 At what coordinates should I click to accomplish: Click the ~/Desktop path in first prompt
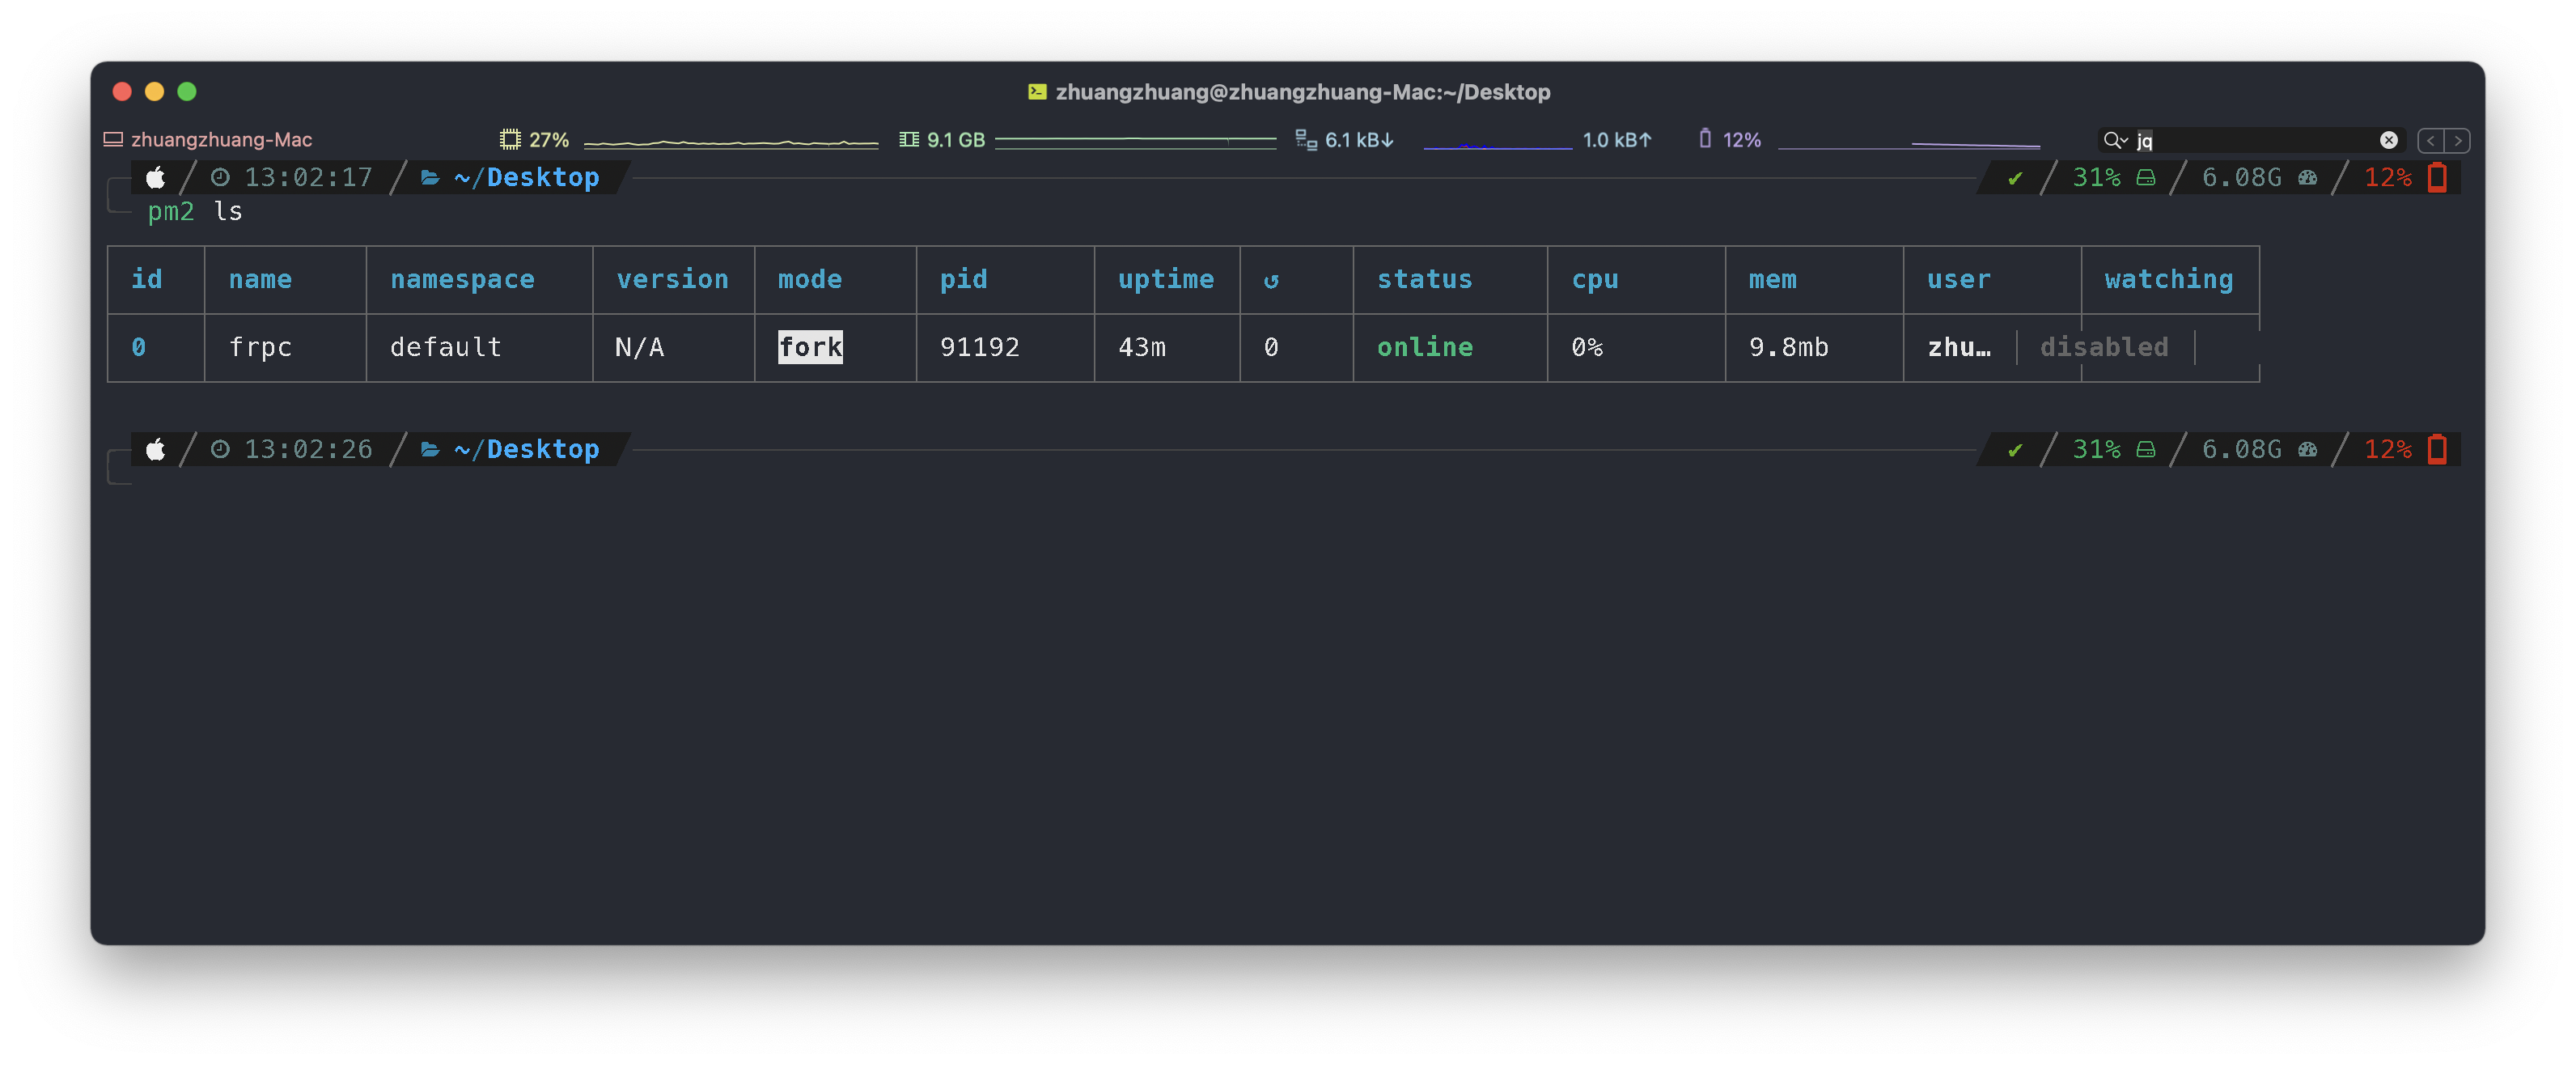point(527,178)
